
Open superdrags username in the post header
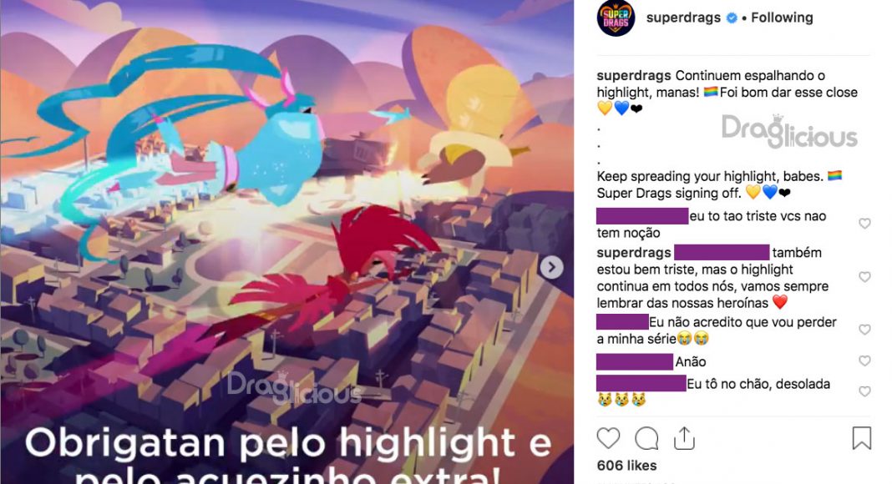click(683, 18)
